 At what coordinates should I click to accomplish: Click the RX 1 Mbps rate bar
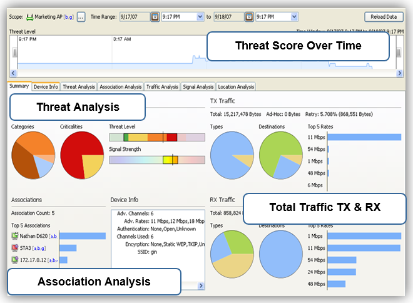tap(364, 236)
